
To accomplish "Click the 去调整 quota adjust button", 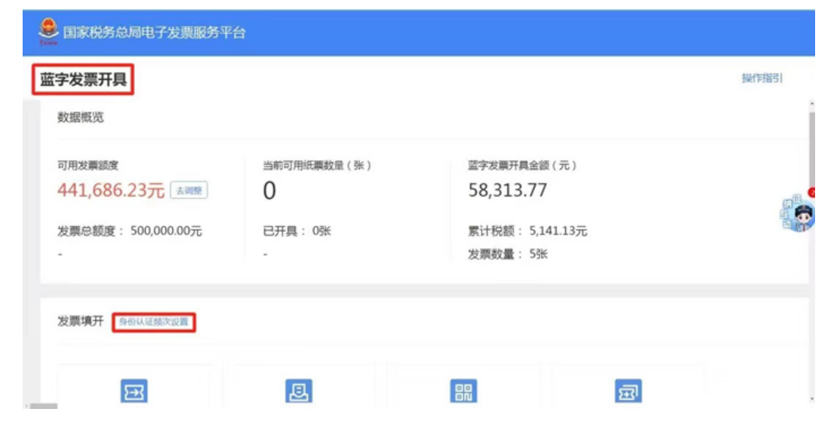I will [x=189, y=191].
